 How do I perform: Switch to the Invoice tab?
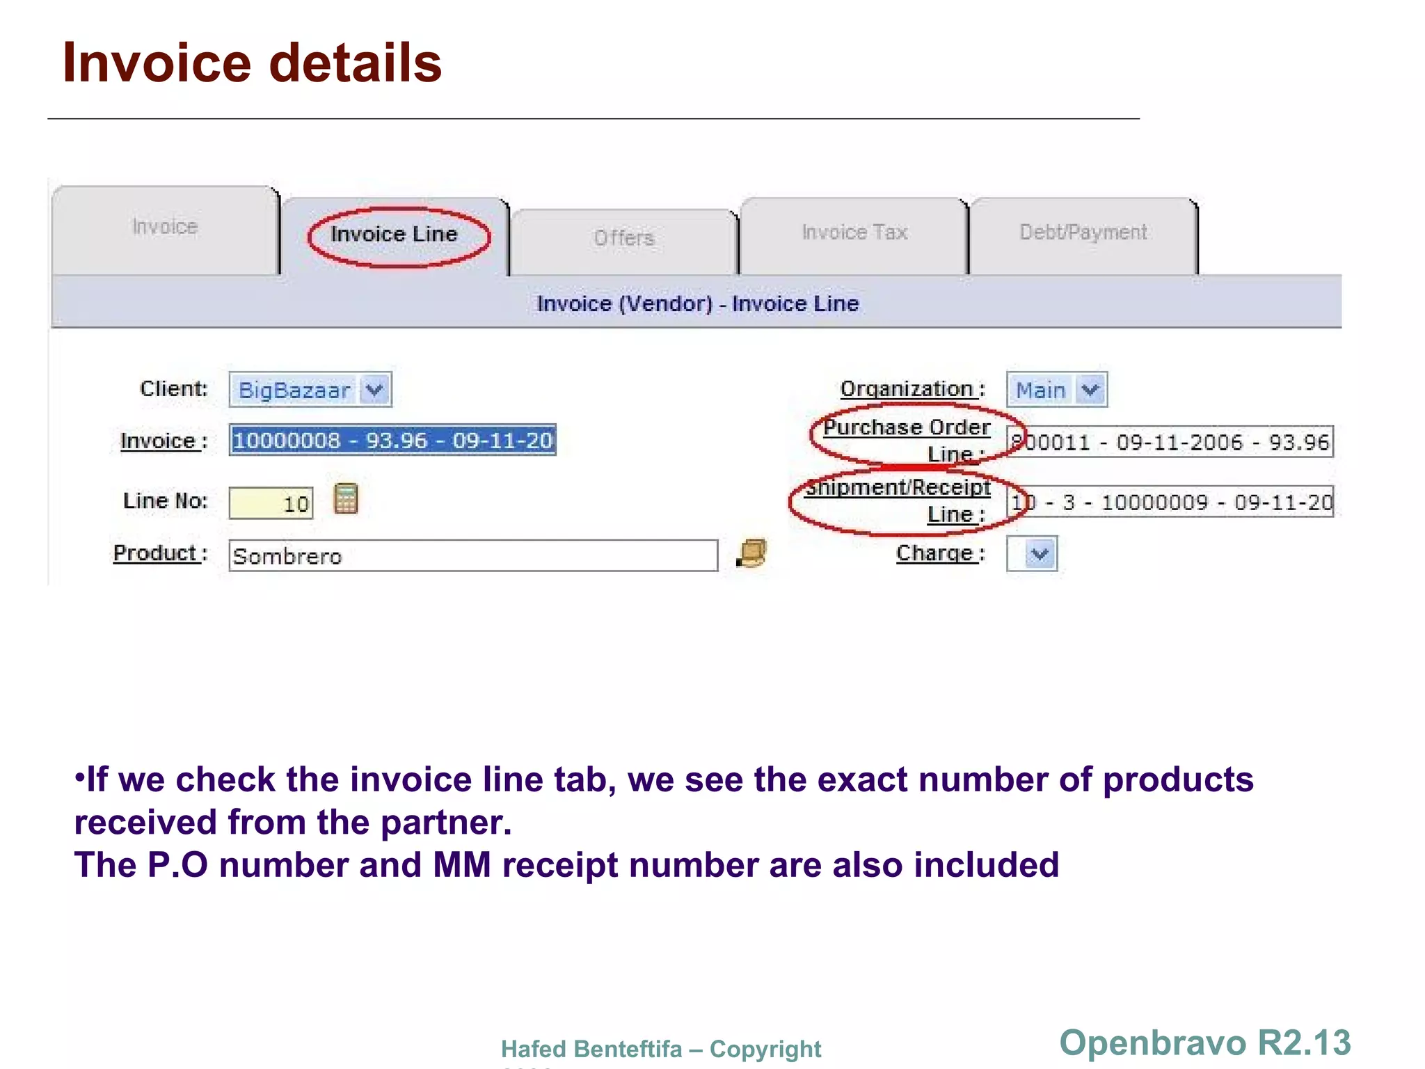165,228
